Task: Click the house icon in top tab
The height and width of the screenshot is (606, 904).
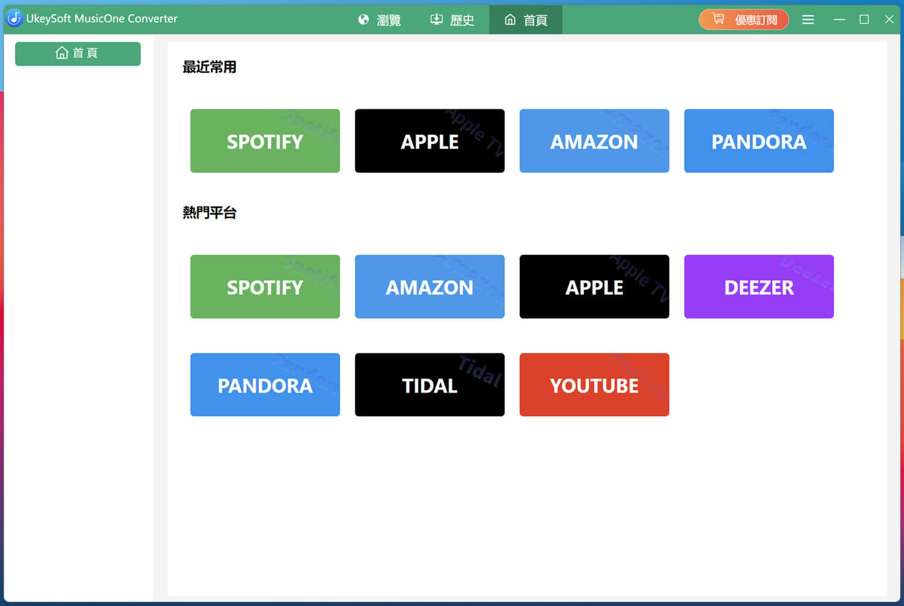Action: coord(510,20)
